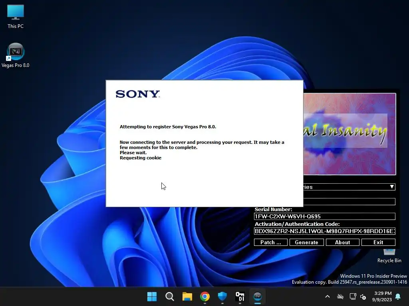Launch File Explorer from the taskbar
This screenshot has width=409, height=306.
pyautogui.click(x=187, y=296)
